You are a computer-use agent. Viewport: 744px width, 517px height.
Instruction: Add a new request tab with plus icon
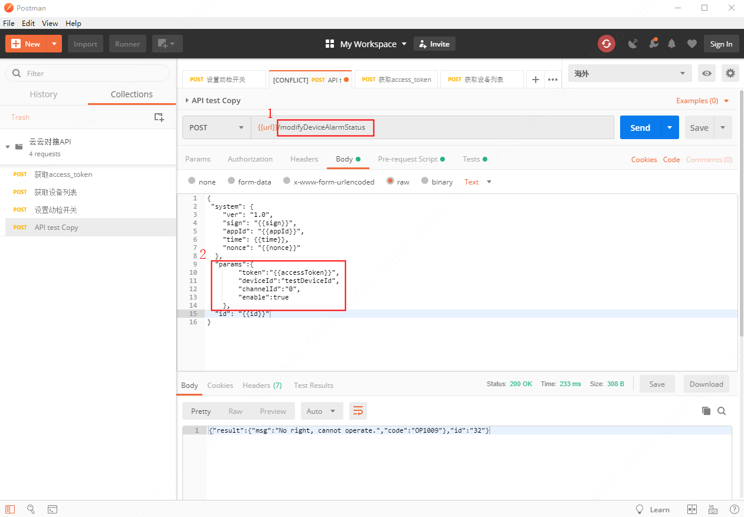tap(536, 80)
